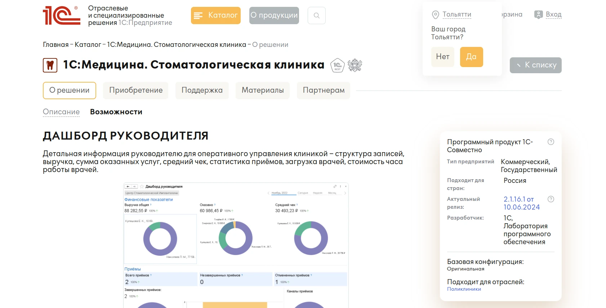Image resolution: width=606 pixels, height=308 pixels.
Task: Click the location pin icon next to Тольятти
Action: click(x=436, y=15)
